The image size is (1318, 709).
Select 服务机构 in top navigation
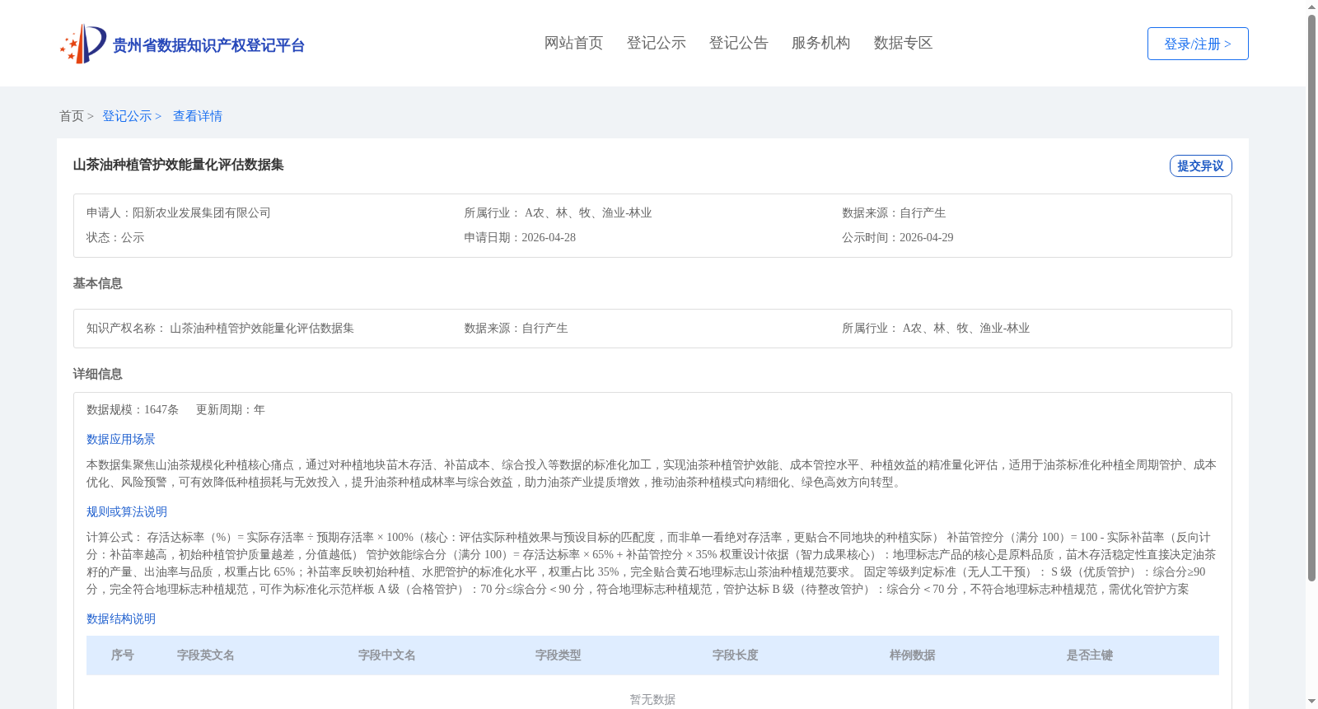pyautogui.click(x=820, y=43)
